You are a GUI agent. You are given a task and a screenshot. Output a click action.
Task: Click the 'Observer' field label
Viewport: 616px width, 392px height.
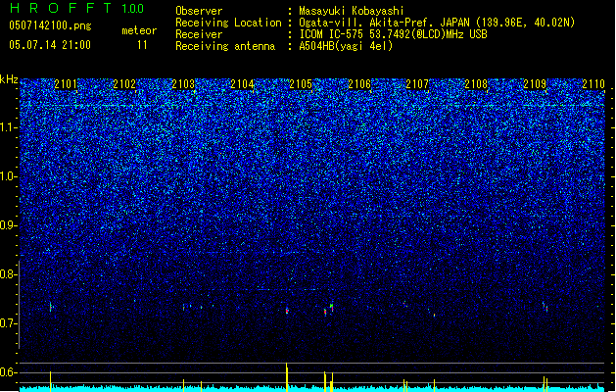click(x=199, y=11)
